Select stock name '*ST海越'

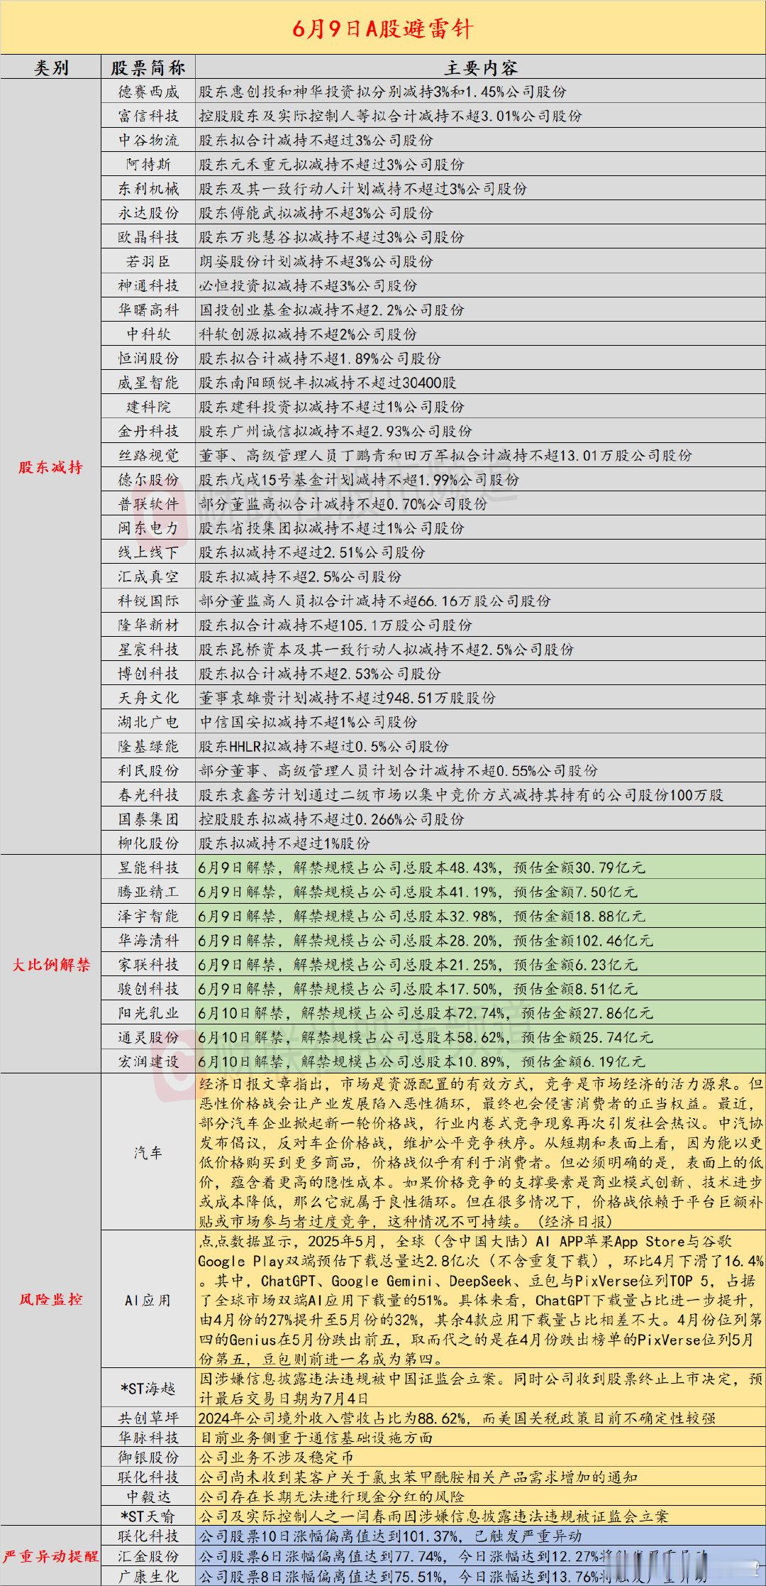(x=148, y=1388)
